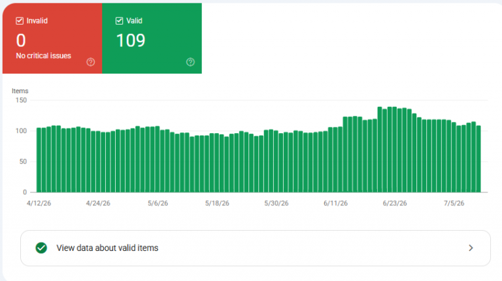Viewport: 502px width, 281px height.
Task: Open help icon on Valid card
Action: 190,62
